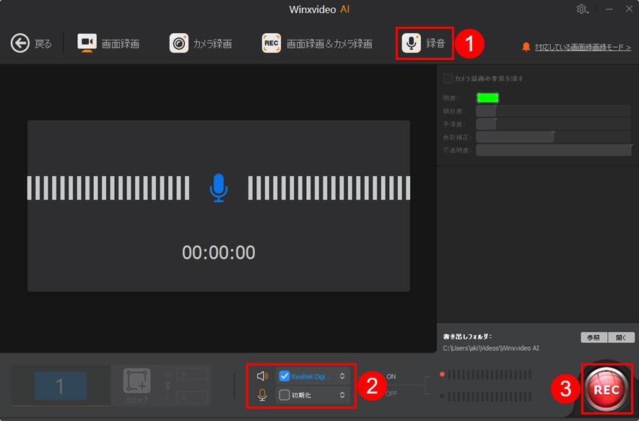Open 対応している画面録画モード link

(x=583, y=47)
